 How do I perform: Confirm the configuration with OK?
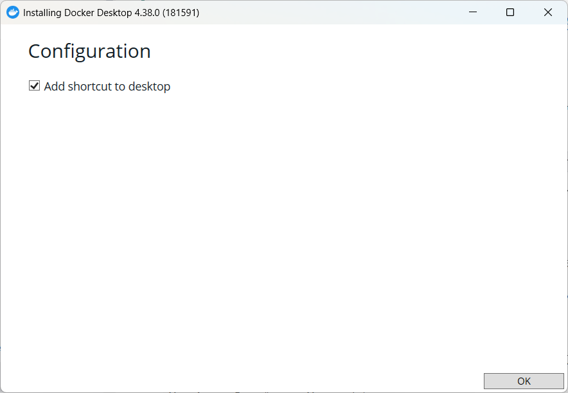(x=524, y=381)
